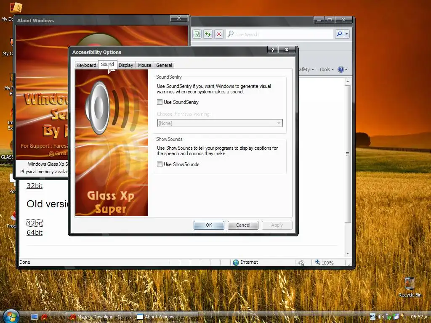Open the Tools menu in the browser
The width and height of the screenshot is (431, 323).
326,69
